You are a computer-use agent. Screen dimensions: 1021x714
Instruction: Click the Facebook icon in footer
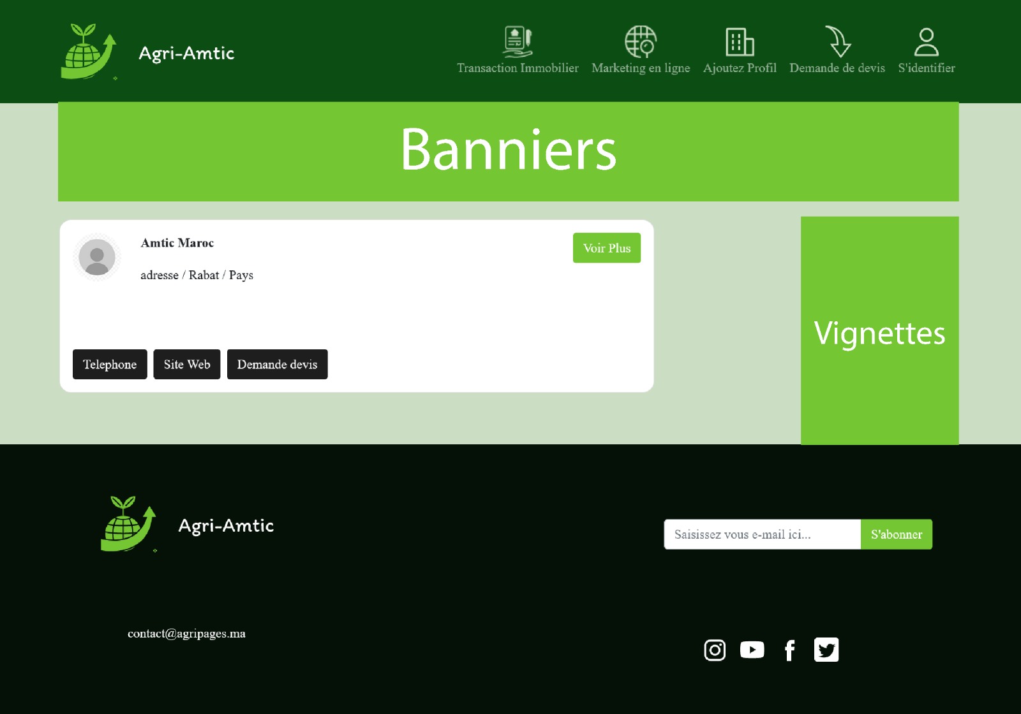coord(789,650)
